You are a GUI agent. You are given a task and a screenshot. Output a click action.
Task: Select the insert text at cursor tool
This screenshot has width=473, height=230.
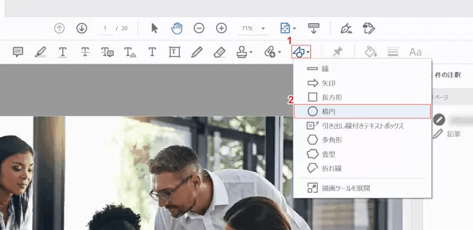pyautogui.click(x=130, y=52)
